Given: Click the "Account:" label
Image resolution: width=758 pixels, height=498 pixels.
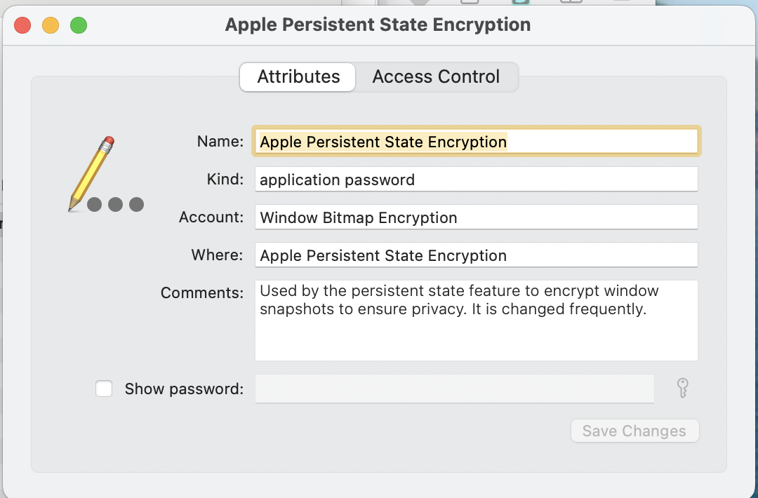Looking at the screenshot, I should tap(211, 217).
